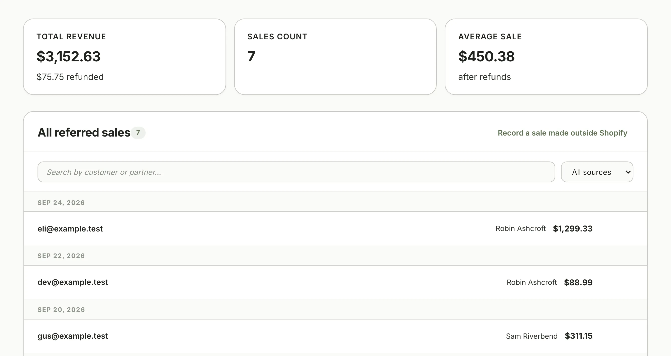Click the after refunds note
This screenshot has width=671, height=356.
tap(484, 77)
